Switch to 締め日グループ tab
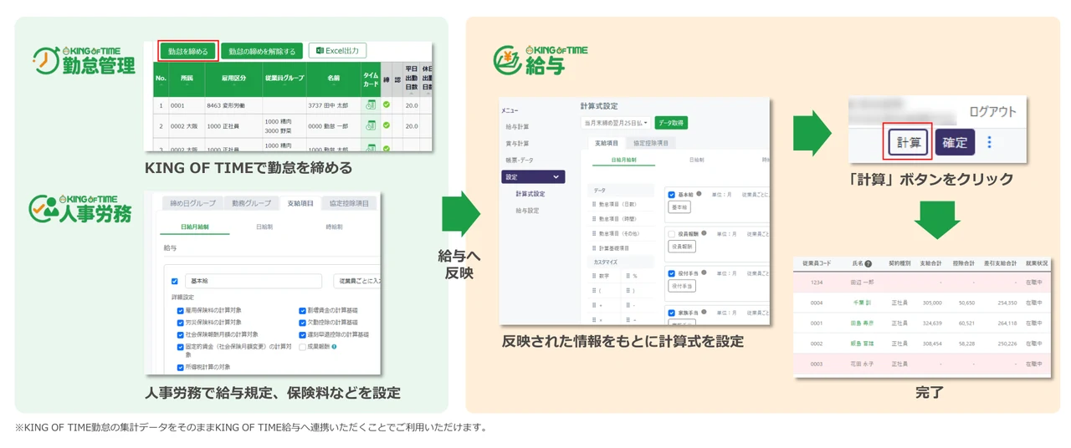The image size is (1071, 448). click(x=192, y=203)
